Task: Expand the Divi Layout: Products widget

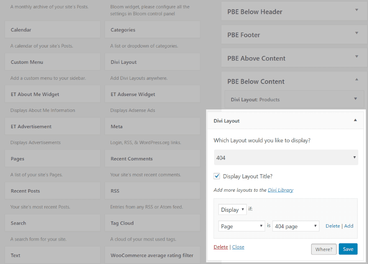Action: pos(355,99)
